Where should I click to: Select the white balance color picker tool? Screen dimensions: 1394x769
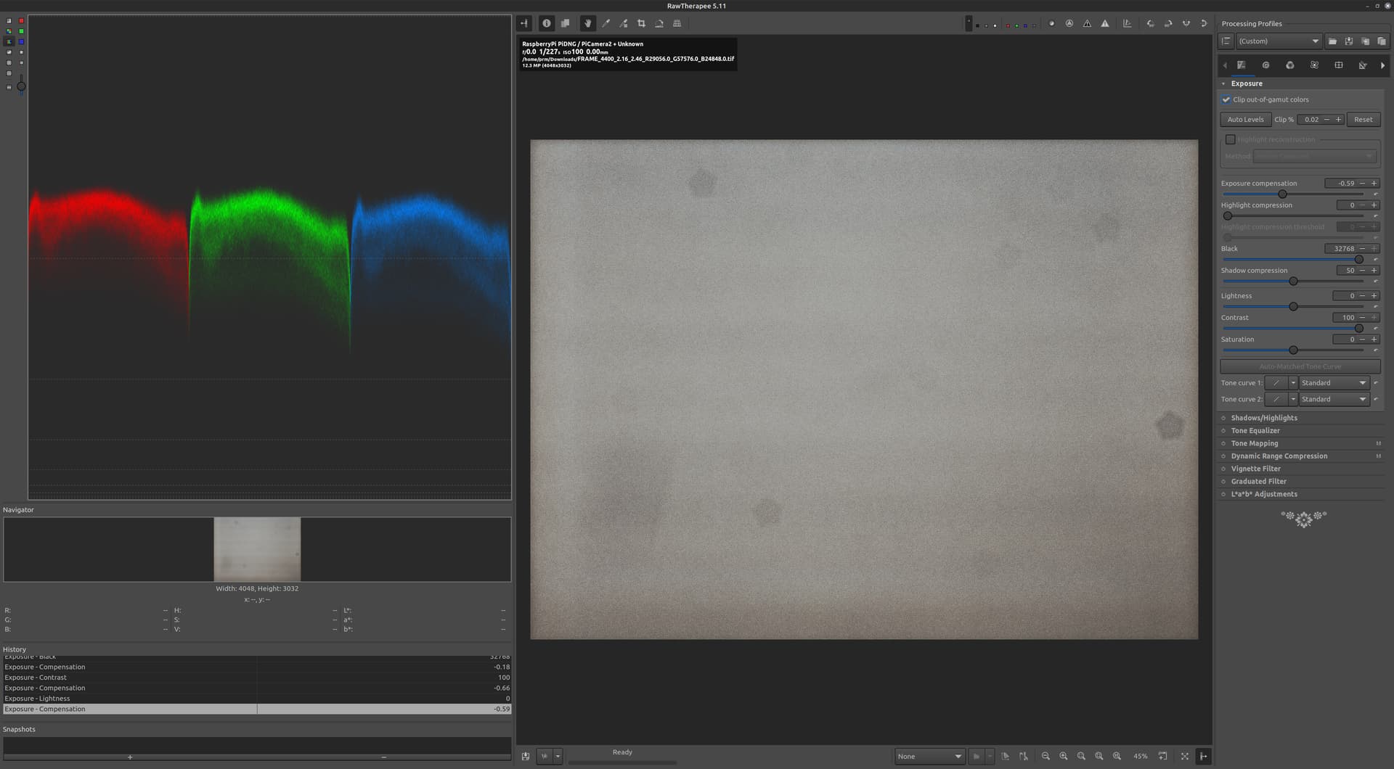click(x=606, y=23)
